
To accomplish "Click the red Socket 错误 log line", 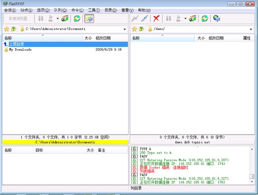I will pyautogui.click(x=159, y=168).
